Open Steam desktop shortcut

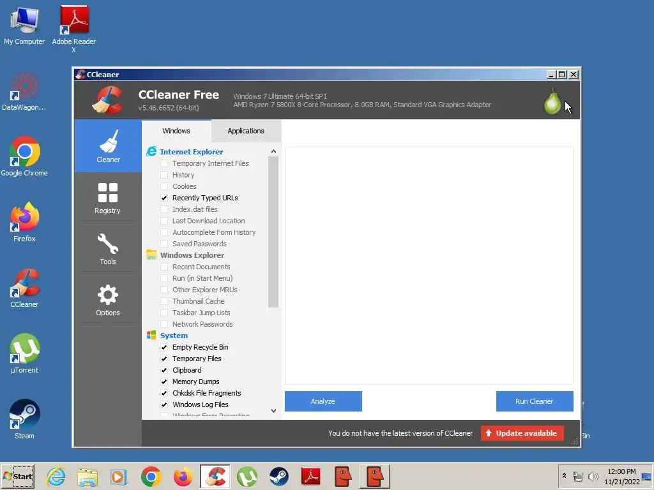(24, 420)
